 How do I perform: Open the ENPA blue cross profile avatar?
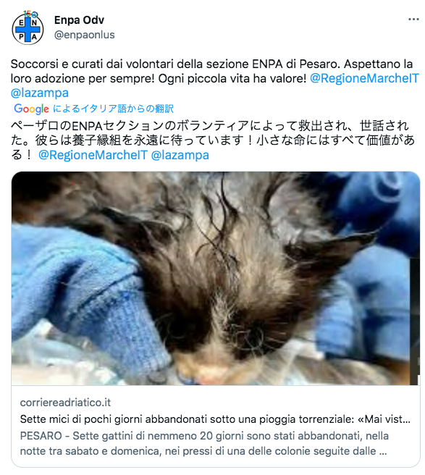click(28, 29)
